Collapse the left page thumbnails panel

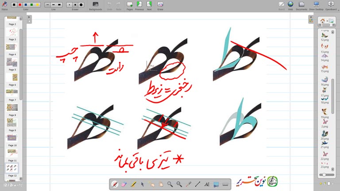pos(29,18)
